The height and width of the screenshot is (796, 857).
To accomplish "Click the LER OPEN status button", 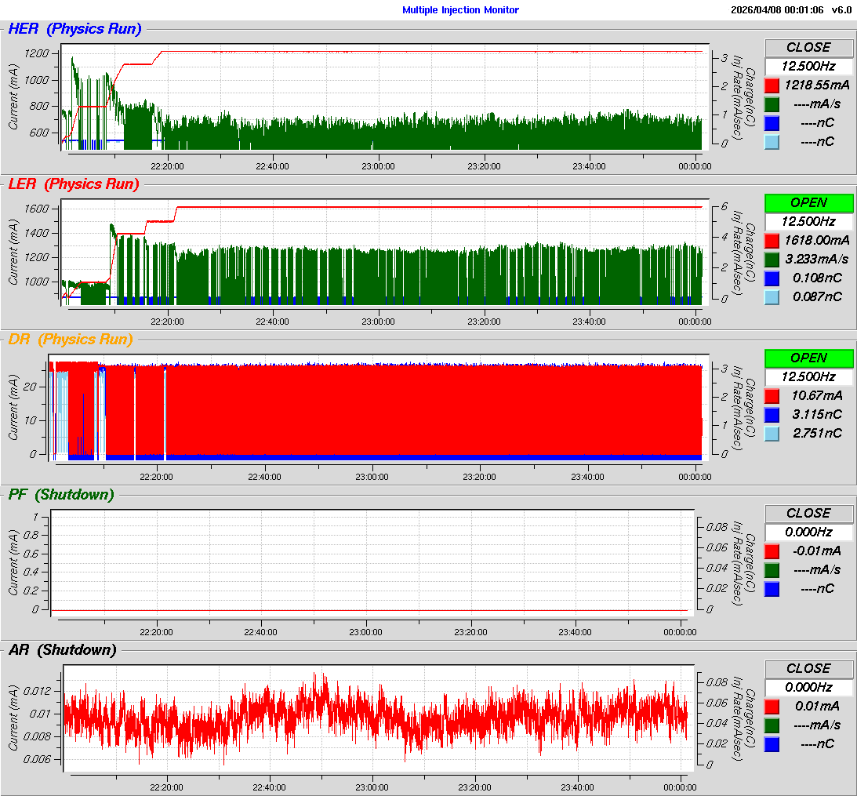I will pyautogui.click(x=808, y=202).
